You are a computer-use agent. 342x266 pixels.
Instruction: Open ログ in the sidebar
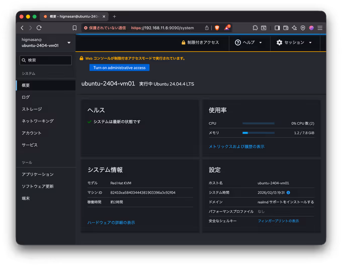click(x=46, y=97)
